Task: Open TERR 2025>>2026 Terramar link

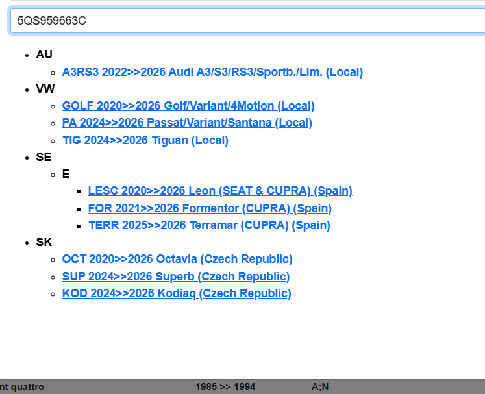Action: pos(209,225)
